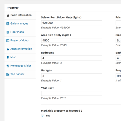Click into the Area Size input
121x121 pixels.
coord(72,41)
